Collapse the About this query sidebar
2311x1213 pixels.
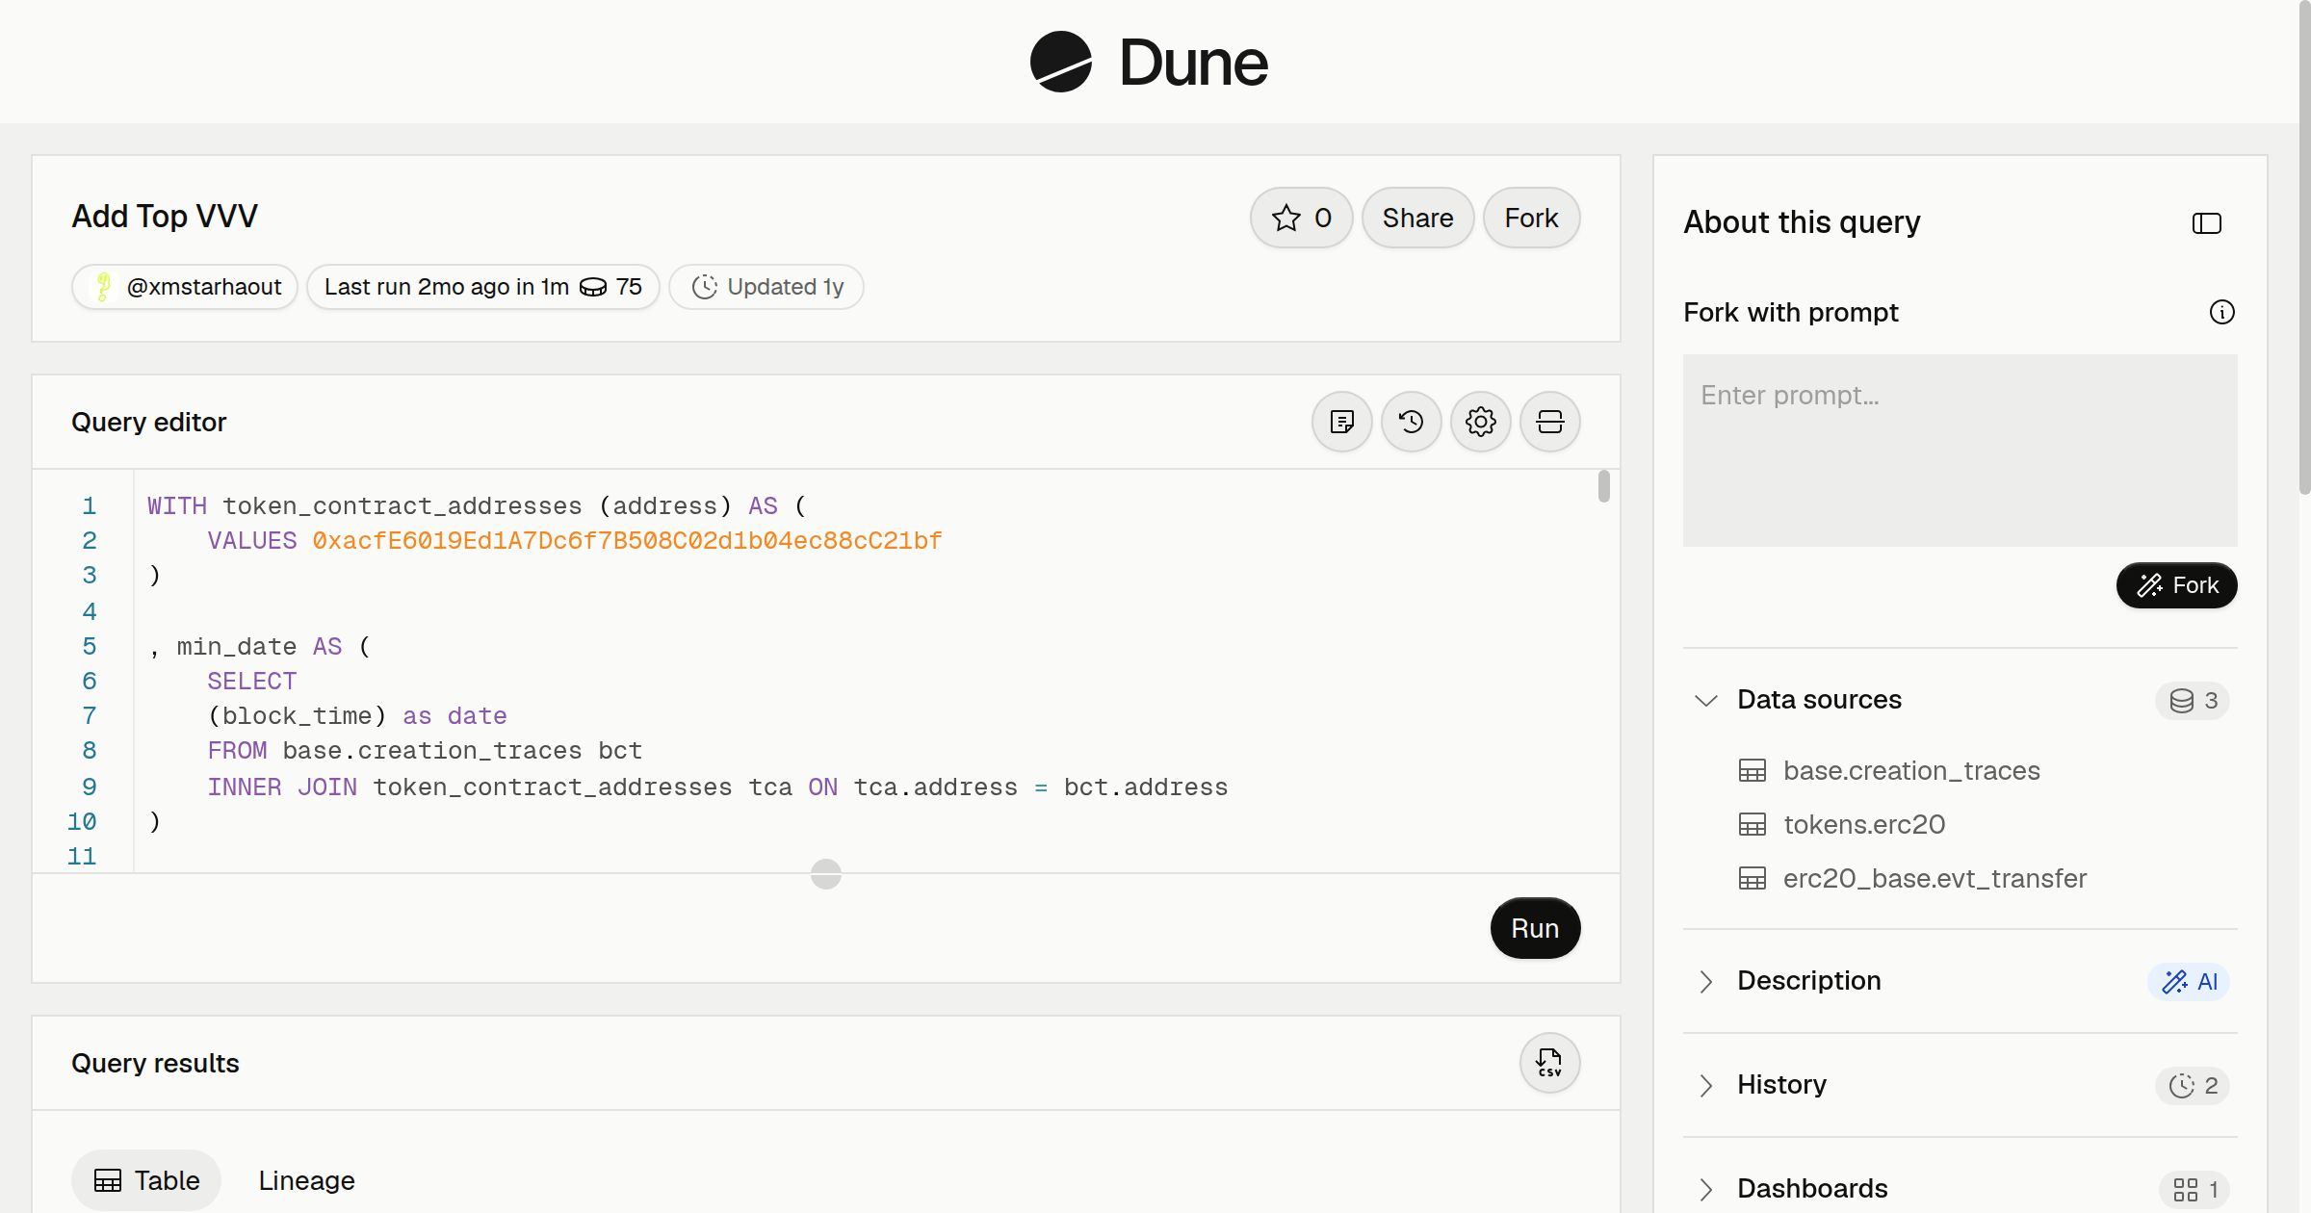click(2207, 223)
